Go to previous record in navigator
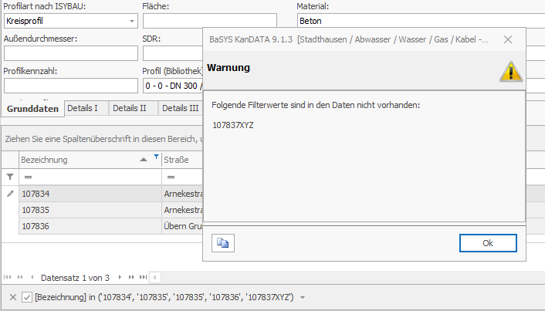Viewport: 545px width, 311px height. click(x=31, y=277)
